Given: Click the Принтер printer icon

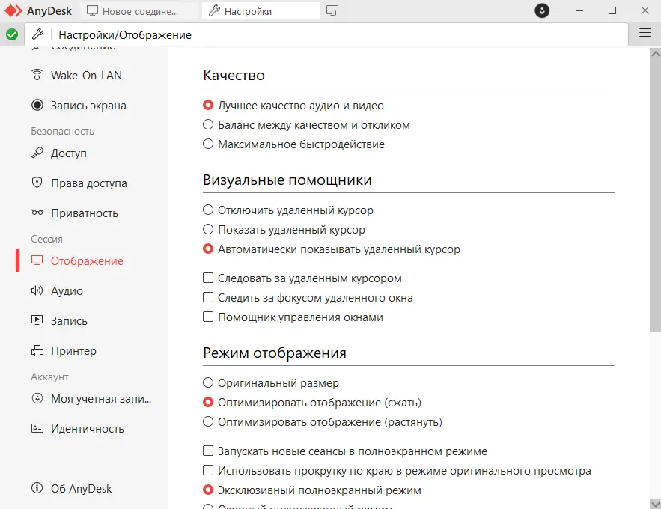Looking at the screenshot, I should point(37,351).
